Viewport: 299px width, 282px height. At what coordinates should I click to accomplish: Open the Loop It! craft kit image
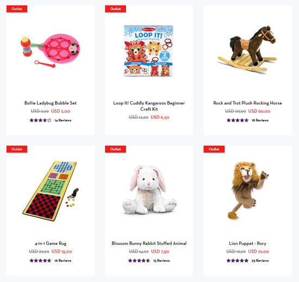click(x=148, y=51)
